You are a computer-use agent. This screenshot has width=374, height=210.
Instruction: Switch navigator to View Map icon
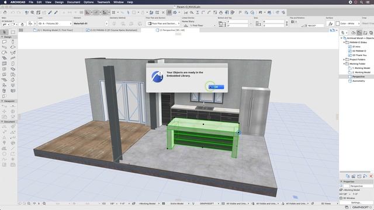click(359, 33)
